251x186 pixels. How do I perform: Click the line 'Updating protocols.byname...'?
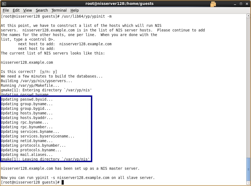pyautogui.click(x=31, y=150)
